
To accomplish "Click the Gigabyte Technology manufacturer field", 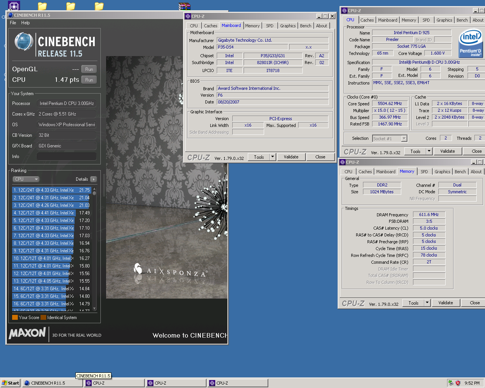I will click(x=272, y=40).
